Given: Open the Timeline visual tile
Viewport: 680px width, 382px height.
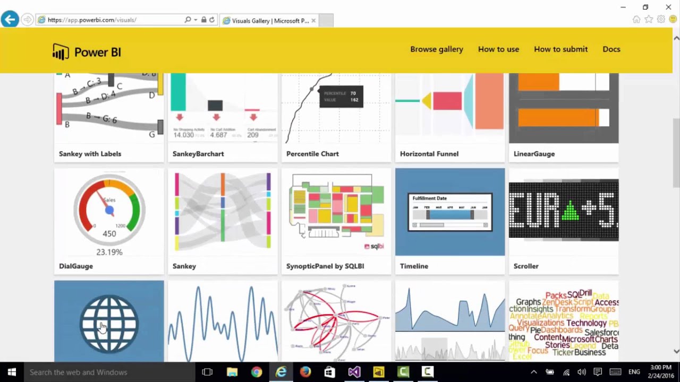Looking at the screenshot, I should [x=449, y=212].
